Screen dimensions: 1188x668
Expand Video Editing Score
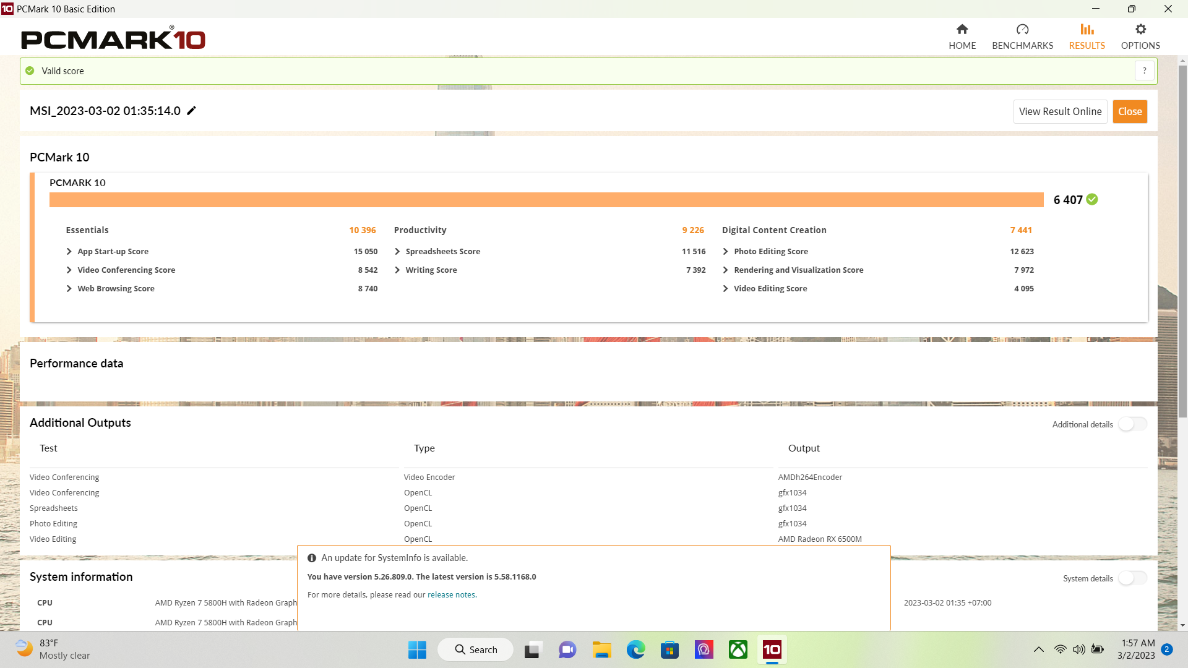[725, 289]
